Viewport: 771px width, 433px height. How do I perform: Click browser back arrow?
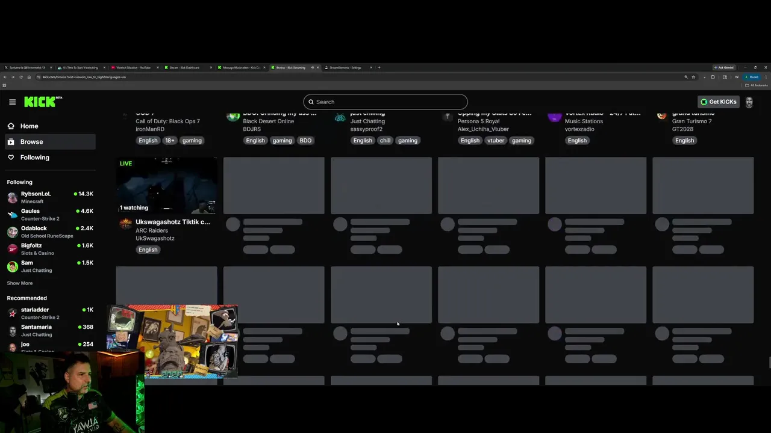5,77
